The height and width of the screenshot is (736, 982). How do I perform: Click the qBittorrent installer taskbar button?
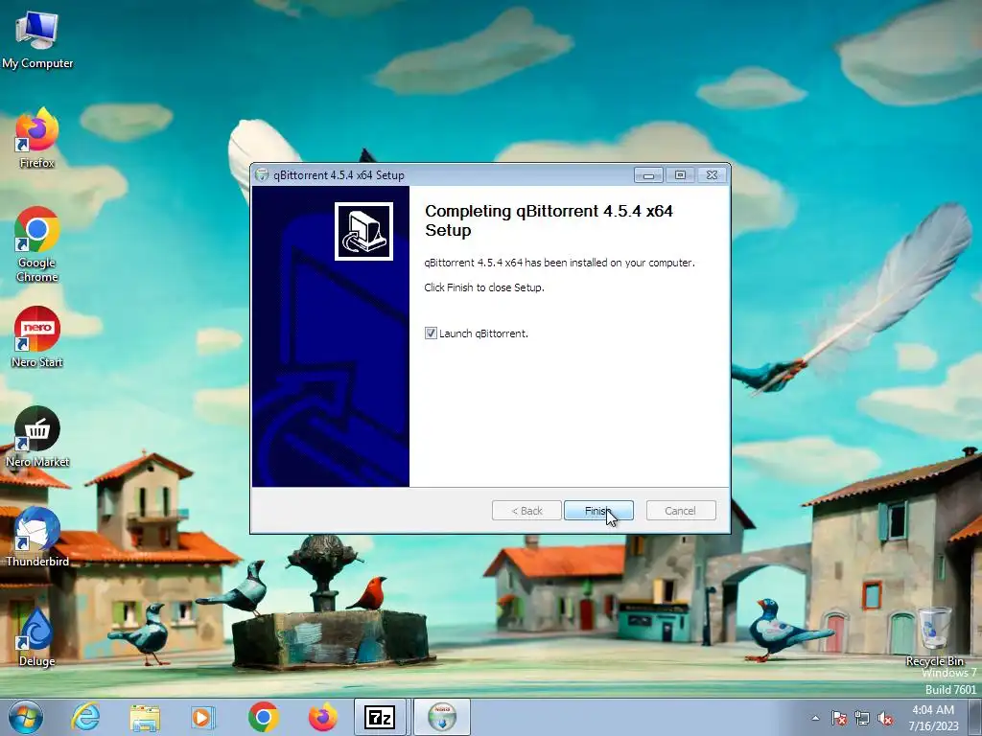click(x=442, y=717)
